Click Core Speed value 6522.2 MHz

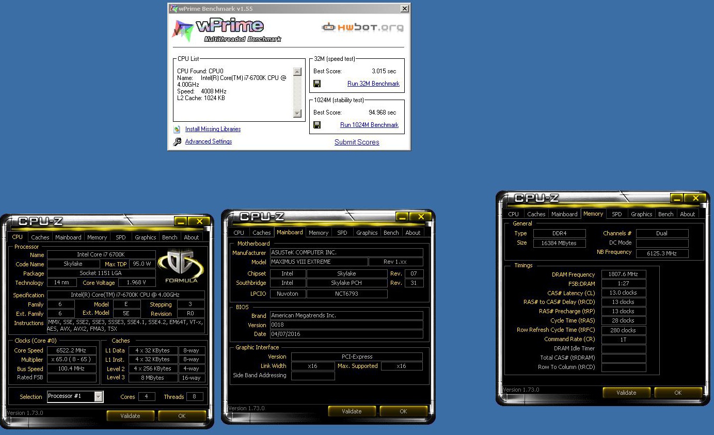point(72,350)
